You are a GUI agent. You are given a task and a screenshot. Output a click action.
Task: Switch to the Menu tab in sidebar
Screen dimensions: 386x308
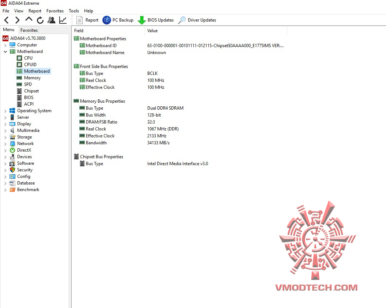pyautogui.click(x=9, y=30)
